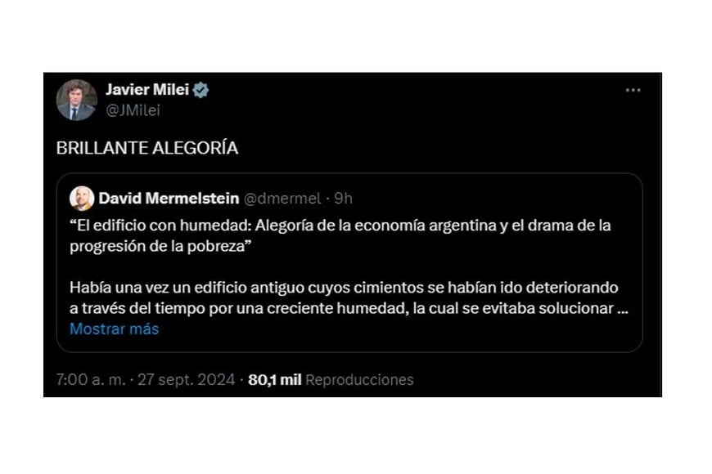This screenshot has width=712, height=474.
Task: Click David Mermelstein's small avatar
Action: coord(81,198)
